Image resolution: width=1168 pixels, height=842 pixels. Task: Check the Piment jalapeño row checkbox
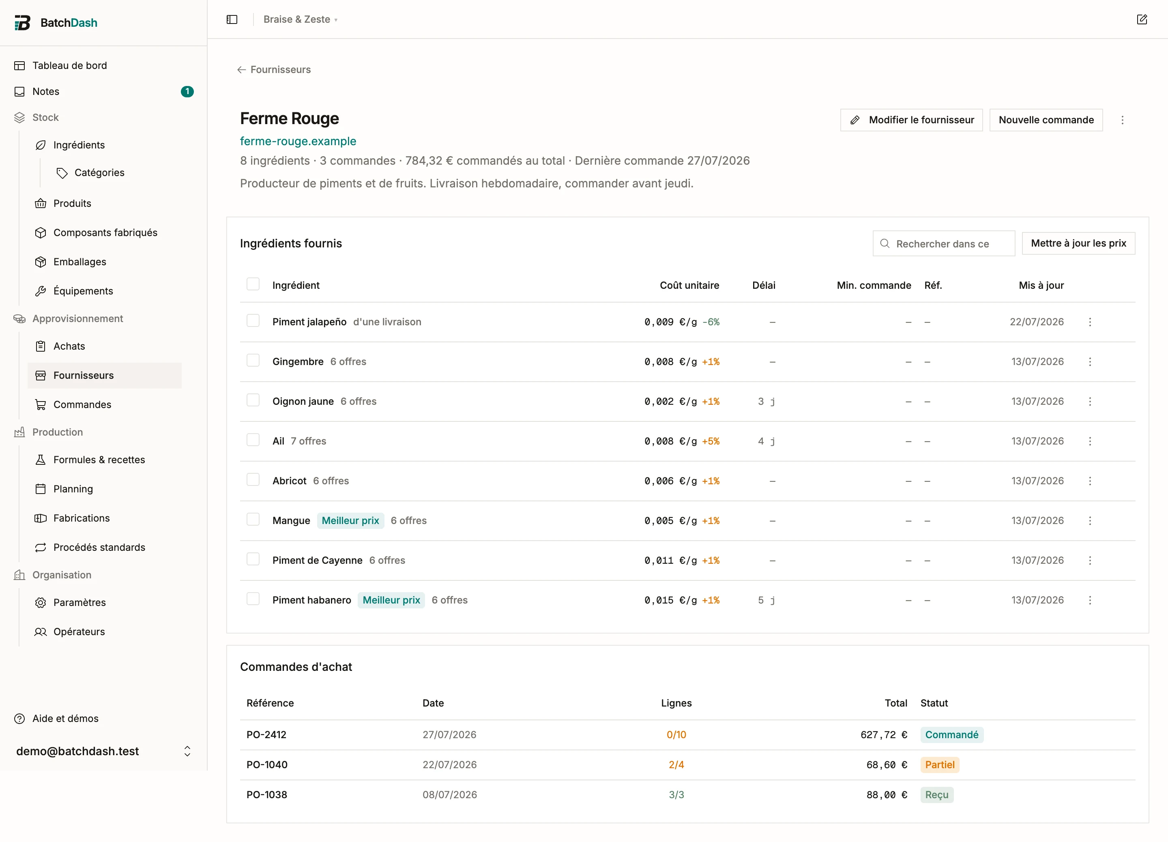[x=253, y=321]
